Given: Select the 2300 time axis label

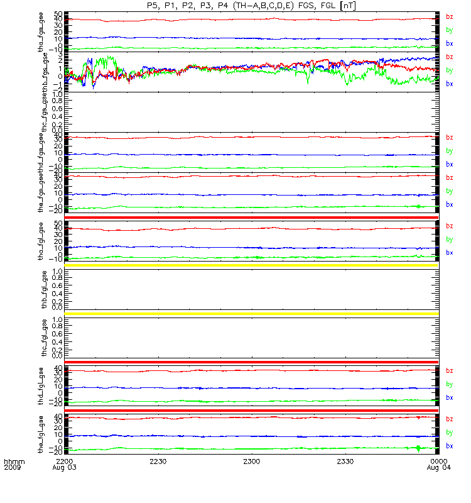Looking at the screenshot, I should pyautogui.click(x=252, y=462).
